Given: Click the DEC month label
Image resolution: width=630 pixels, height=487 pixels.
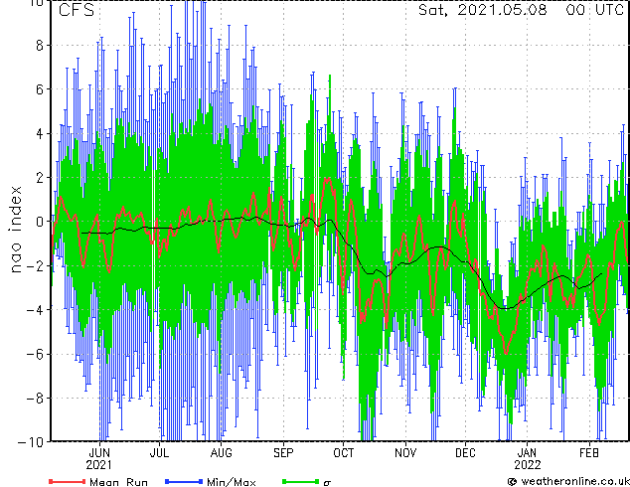Looking at the screenshot, I should (465, 453).
